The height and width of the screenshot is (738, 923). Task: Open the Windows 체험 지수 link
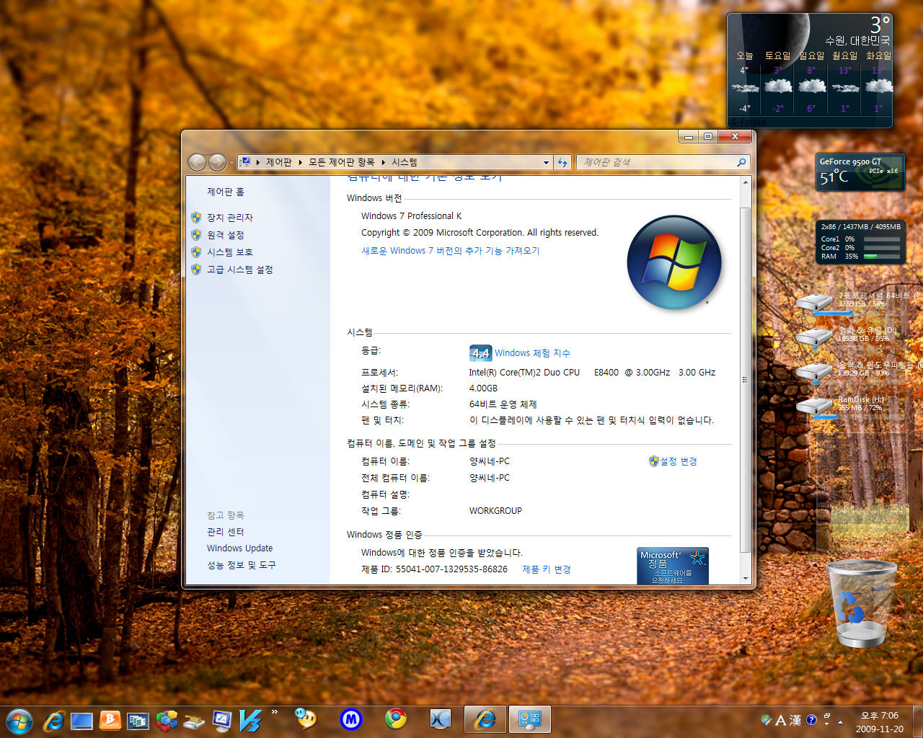tap(532, 353)
